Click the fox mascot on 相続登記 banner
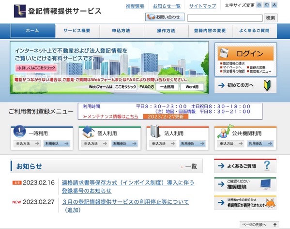Image resolution: width=290 pixels, height=229 pixels. point(271,203)
